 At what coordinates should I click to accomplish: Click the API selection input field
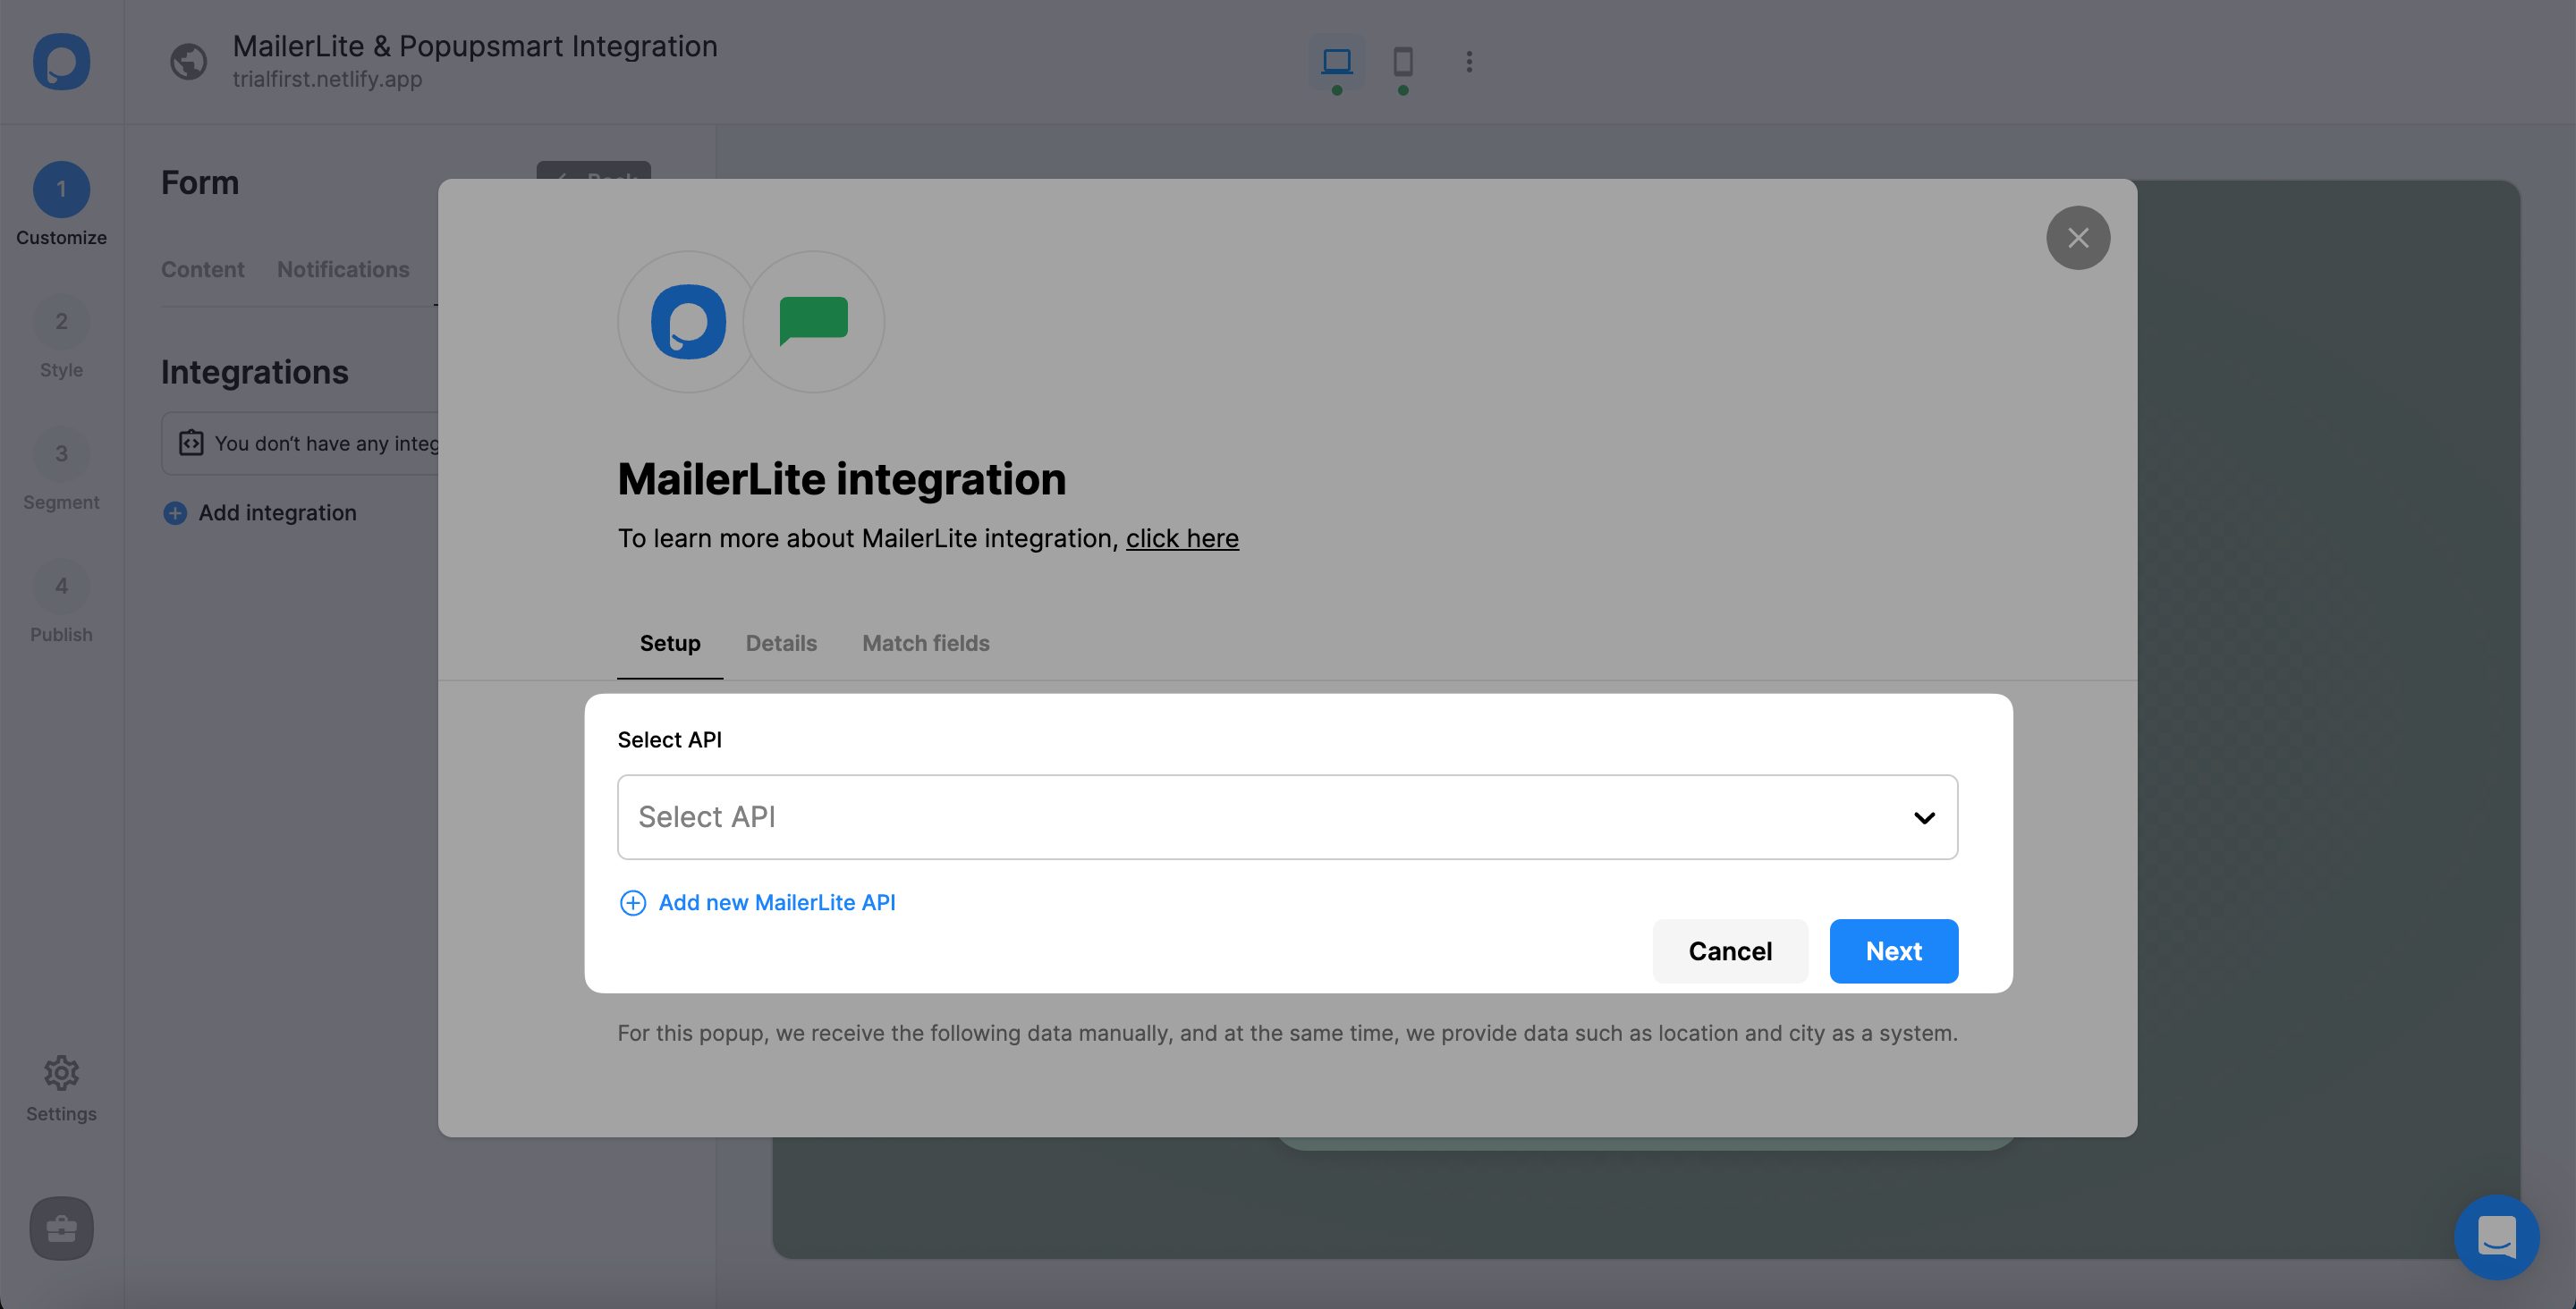pyautogui.click(x=1287, y=816)
